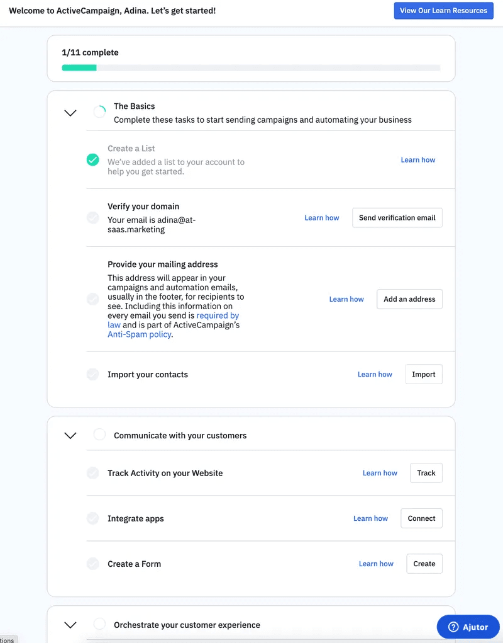
Task: Open the Ajutor help widget
Action: (468, 627)
